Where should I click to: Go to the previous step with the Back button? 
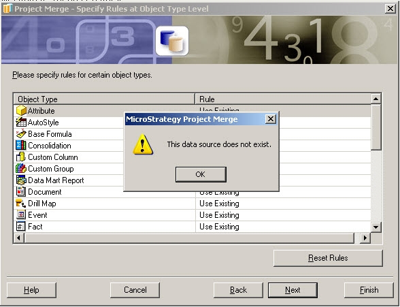click(x=238, y=290)
